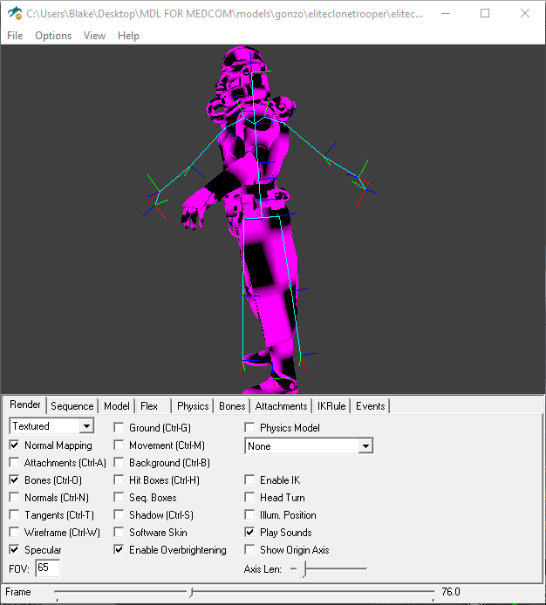Switch to the Events tab
Screen dimensions: 546x605
[371, 406]
